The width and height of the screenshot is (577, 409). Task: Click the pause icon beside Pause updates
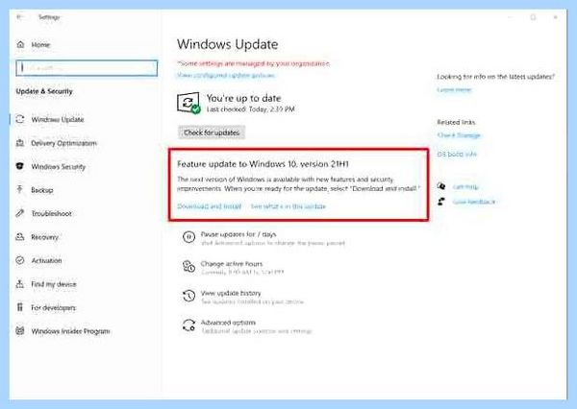click(188, 237)
